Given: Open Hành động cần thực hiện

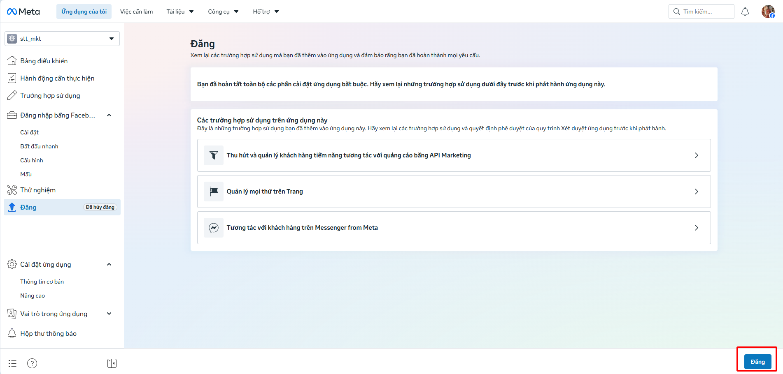Looking at the screenshot, I should [57, 78].
